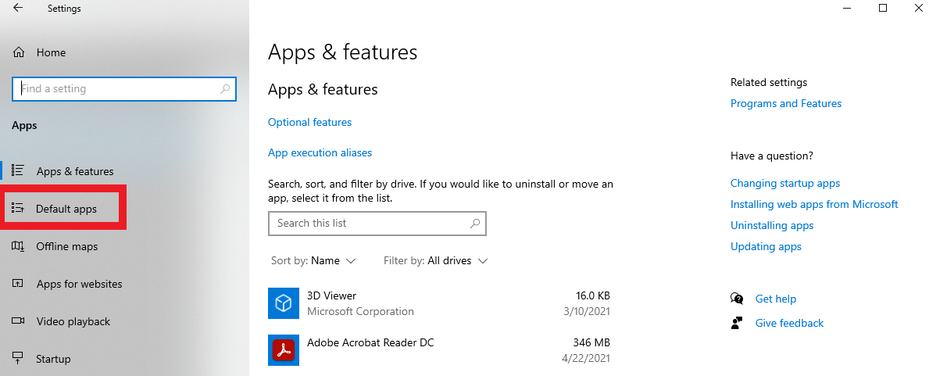This screenshot has height=376, width=929.
Task: Click the Adobe Acrobat Reader DC icon
Action: [283, 349]
